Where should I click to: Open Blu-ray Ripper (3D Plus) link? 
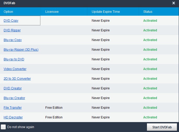(21, 50)
